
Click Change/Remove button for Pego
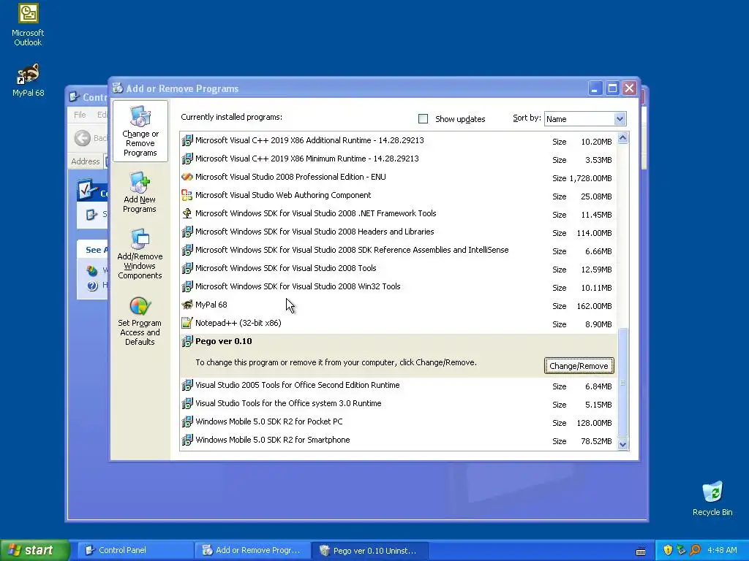tap(579, 366)
